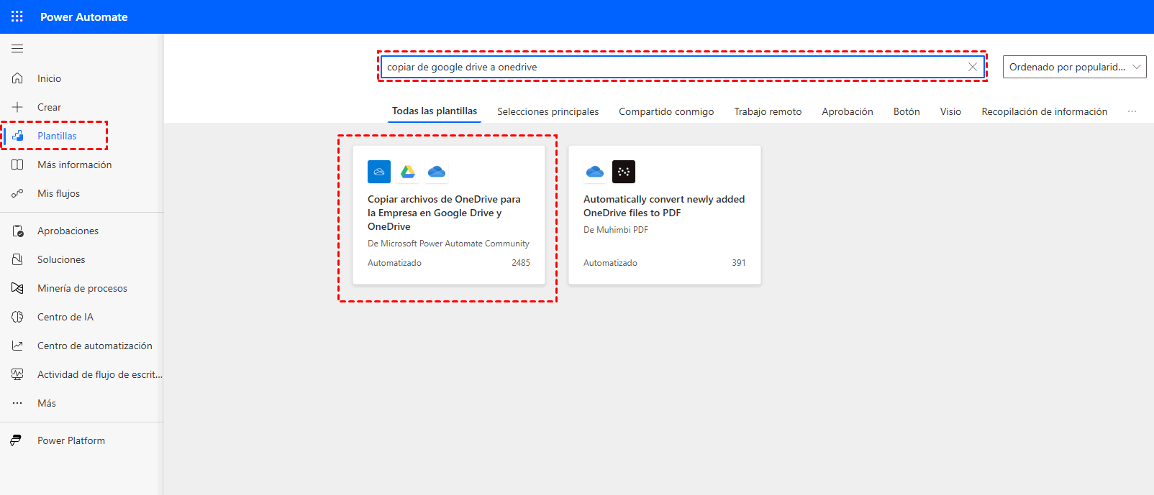Show more template categories via ellipsis
Screen dimensions: 1154x495
(x=1132, y=111)
